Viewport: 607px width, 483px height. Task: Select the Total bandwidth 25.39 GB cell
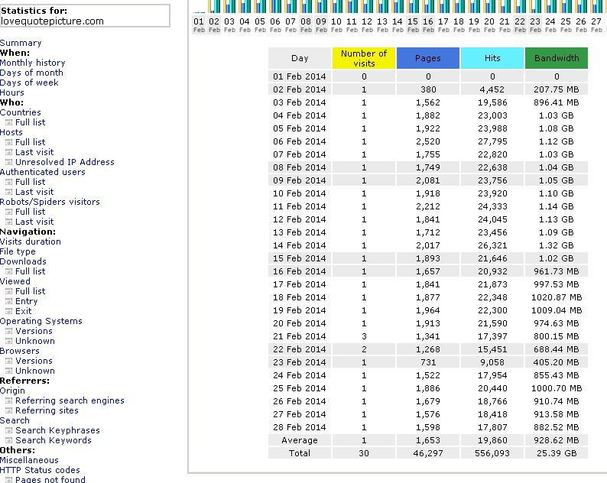tap(557, 453)
